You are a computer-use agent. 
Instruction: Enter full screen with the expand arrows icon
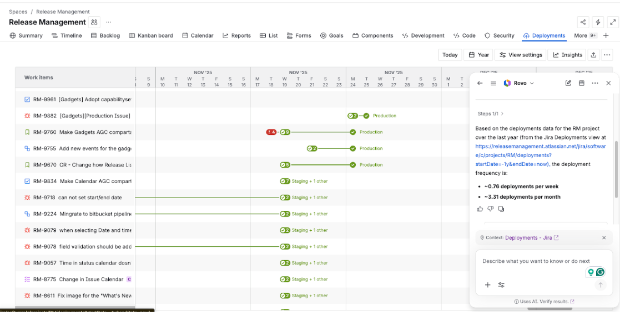tap(612, 22)
